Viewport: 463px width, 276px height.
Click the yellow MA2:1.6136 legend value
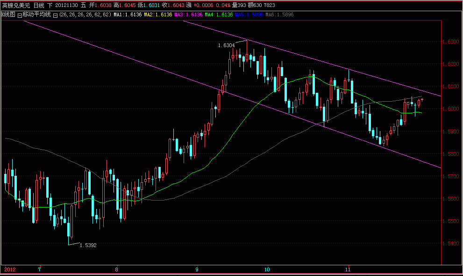tap(158, 15)
